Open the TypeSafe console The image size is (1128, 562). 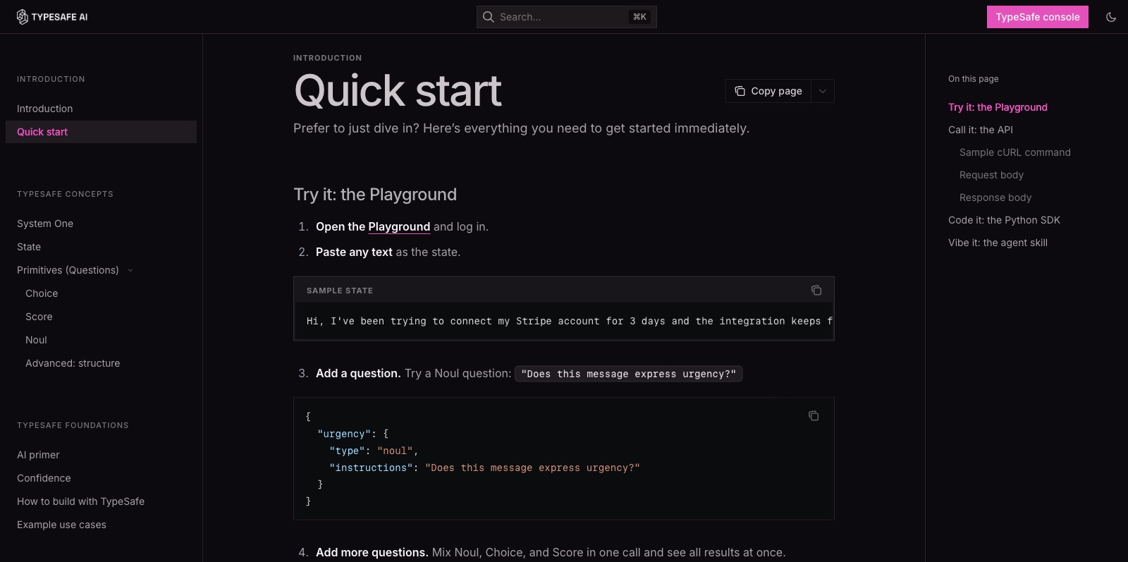tap(1038, 17)
